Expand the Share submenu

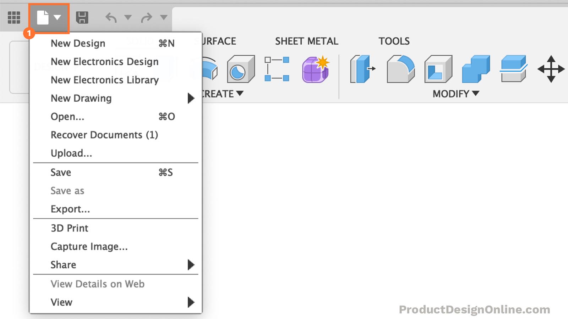(x=116, y=265)
